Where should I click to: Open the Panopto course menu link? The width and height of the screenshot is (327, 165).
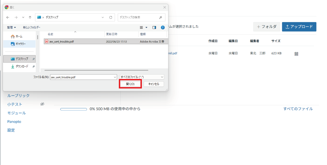point(14,122)
